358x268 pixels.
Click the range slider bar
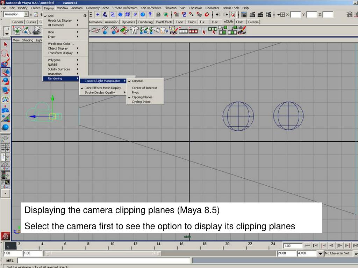tap(103, 253)
